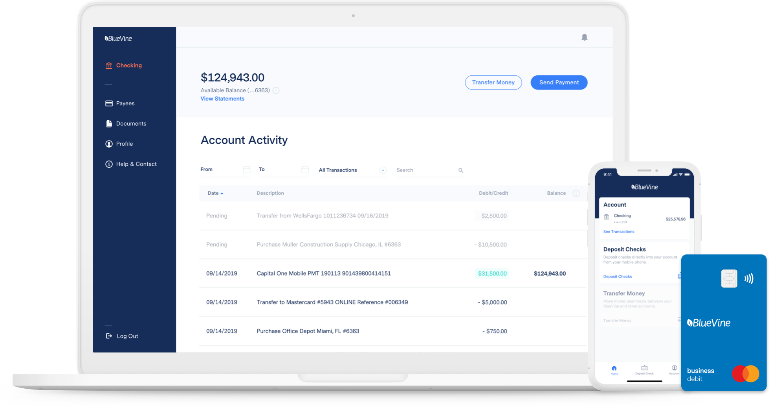Viewport: 770px width, 406px height.
Task: Click the Payees card icon
Action: tap(109, 103)
